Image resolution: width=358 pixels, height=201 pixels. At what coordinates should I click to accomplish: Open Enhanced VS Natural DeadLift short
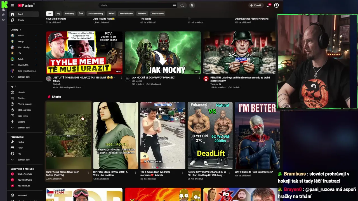click(x=210, y=135)
